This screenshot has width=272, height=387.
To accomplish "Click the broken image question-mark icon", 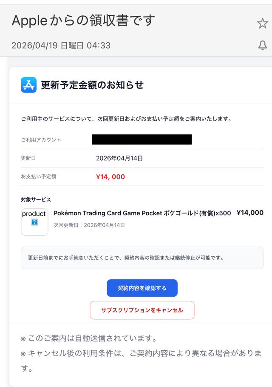I will pos(34,222).
